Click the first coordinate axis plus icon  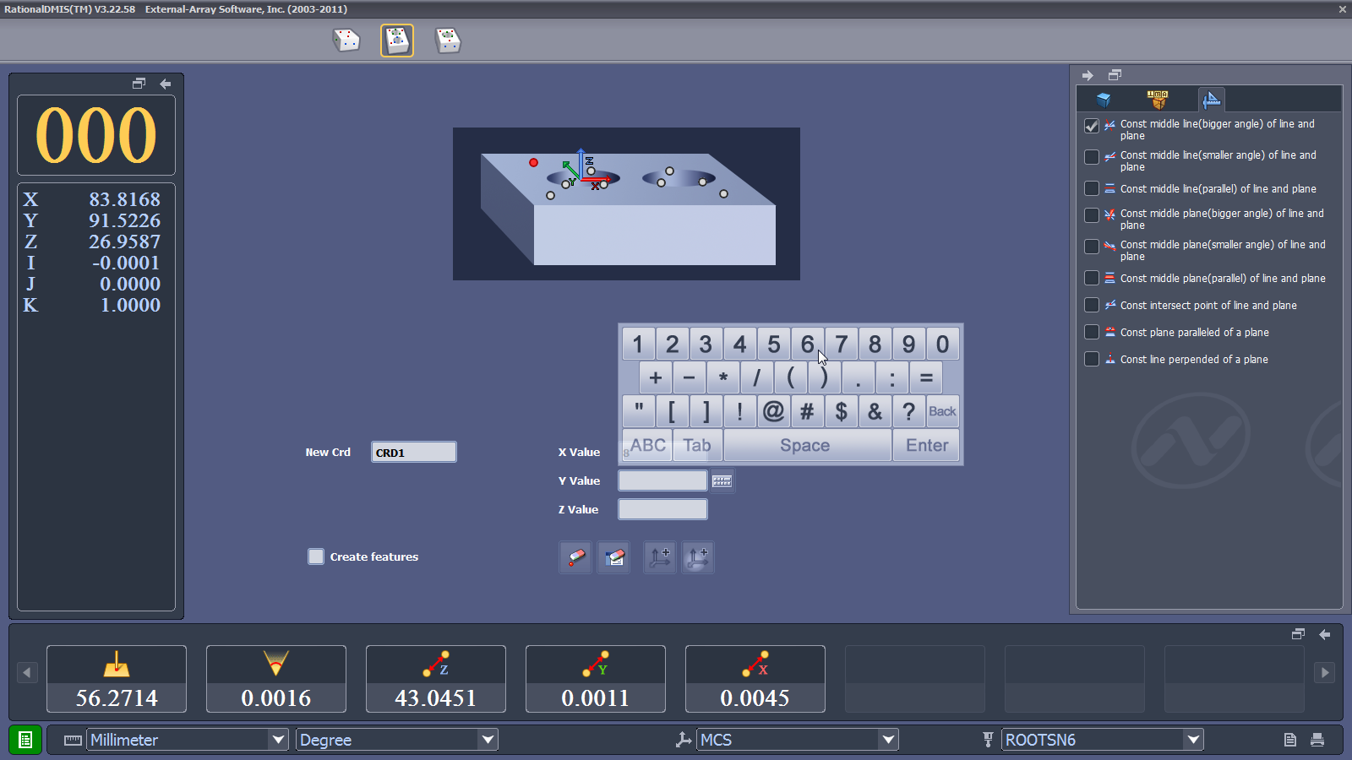pos(660,557)
